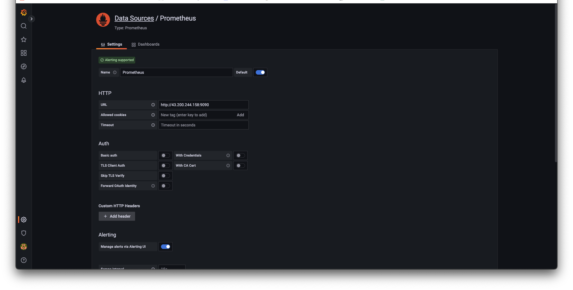Go to Data Sources breadcrumb link
The width and height of the screenshot is (573, 290).
(134, 18)
